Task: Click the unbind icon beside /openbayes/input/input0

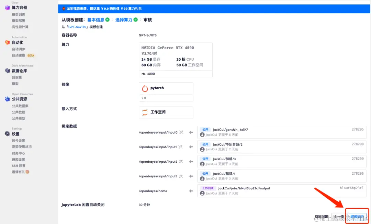Action: tap(181, 132)
